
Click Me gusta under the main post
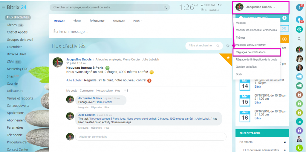tap(72, 91)
